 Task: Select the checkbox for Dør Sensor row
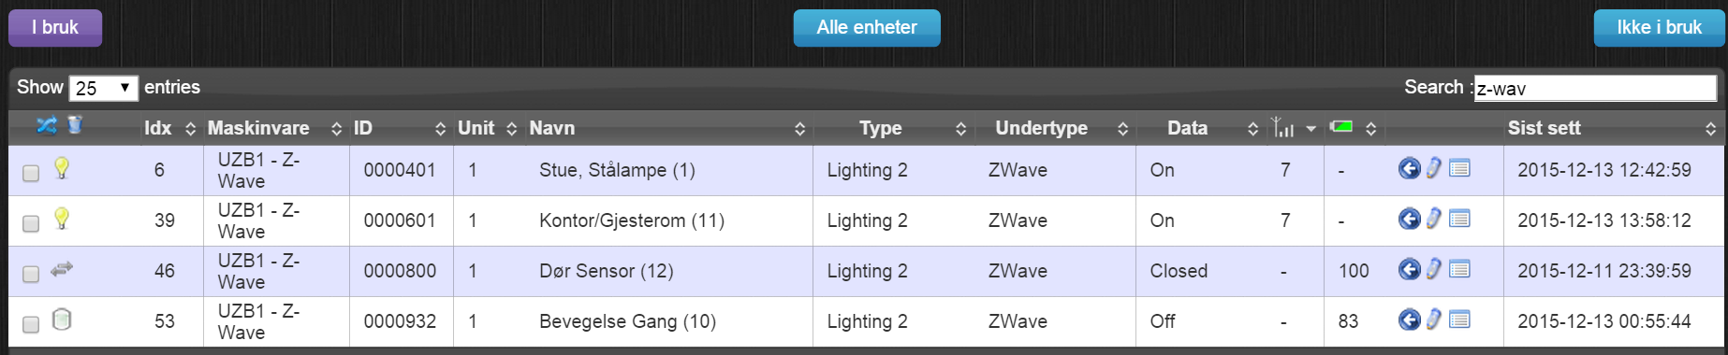click(x=31, y=274)
